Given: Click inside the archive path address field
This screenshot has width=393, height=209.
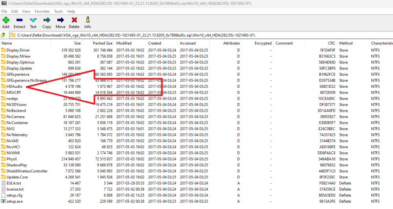Looking at the screenshot, I should pyautogui.click(x=196, y=35).
